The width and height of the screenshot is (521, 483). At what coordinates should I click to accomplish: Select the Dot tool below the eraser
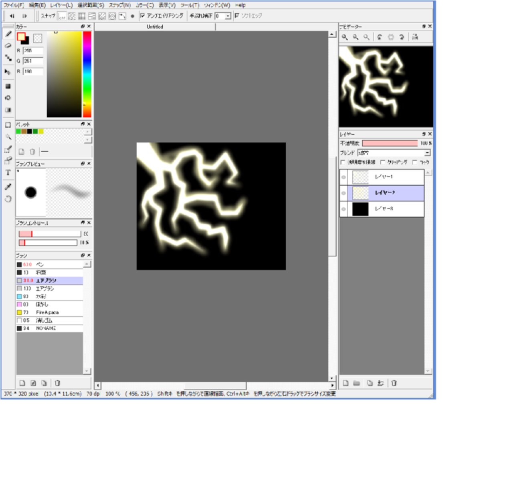tap(8, 58)
